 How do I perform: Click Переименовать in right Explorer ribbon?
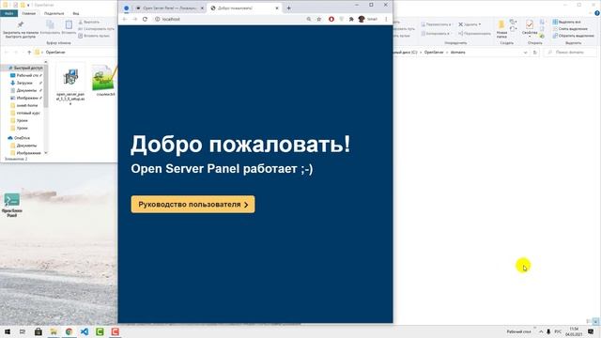click(x=474, y=34)
